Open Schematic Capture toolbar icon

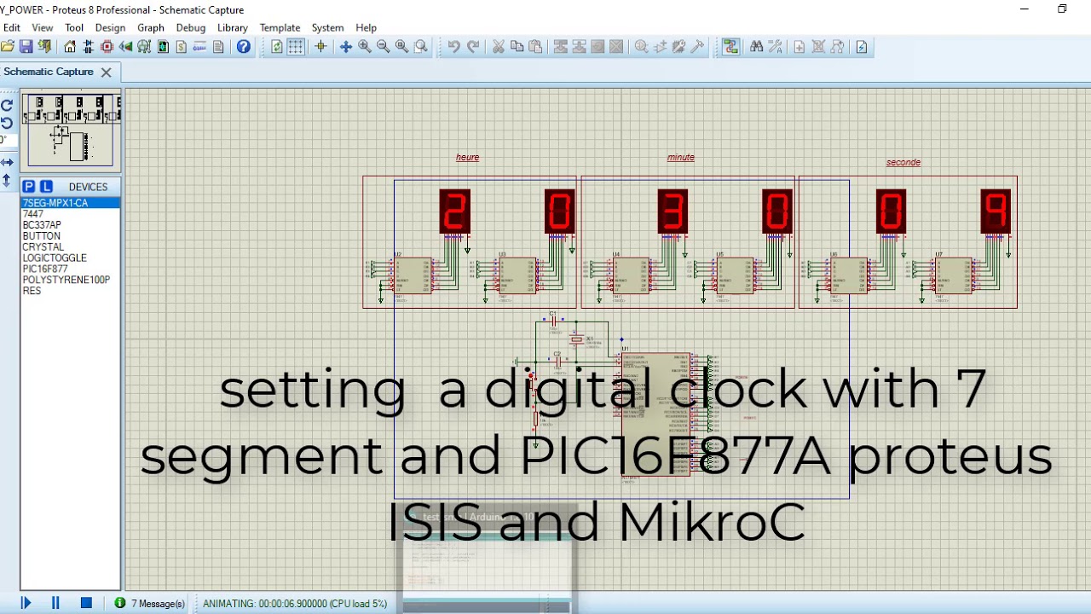point(89,47)
